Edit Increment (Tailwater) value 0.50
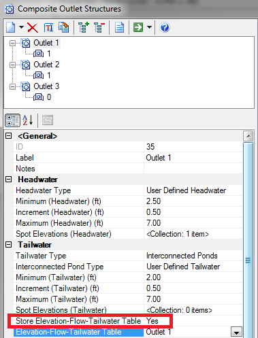 click(x=193, y=288)
